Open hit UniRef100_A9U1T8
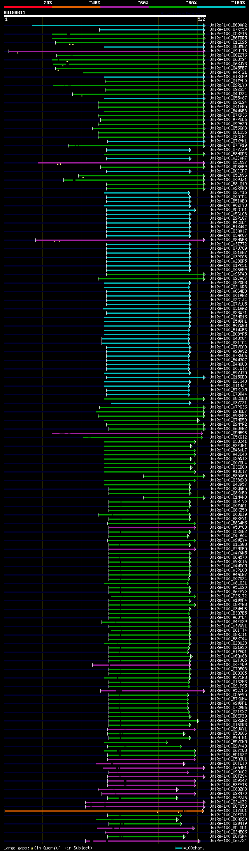The image size is (249, 851). (228, 51)
